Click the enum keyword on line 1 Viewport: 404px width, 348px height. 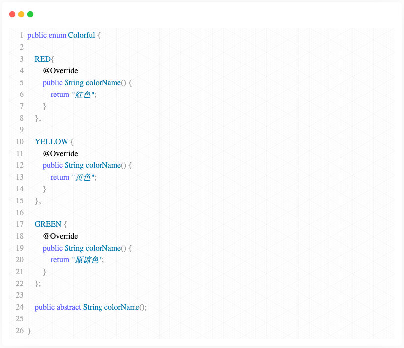tap(57, 35)
